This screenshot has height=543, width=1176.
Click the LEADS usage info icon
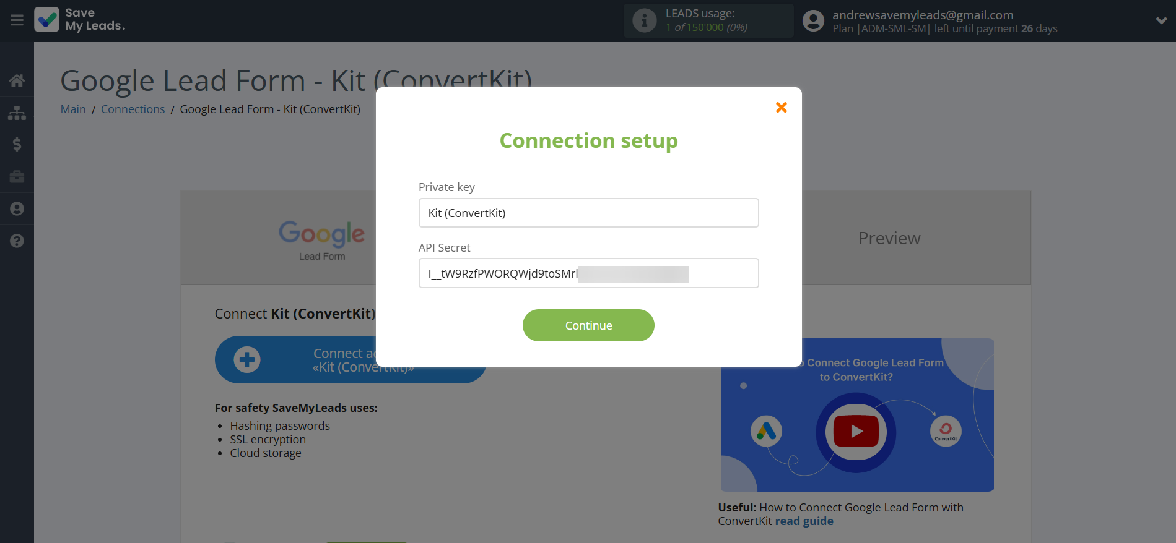pyautogui.click(x=644, y=20)
